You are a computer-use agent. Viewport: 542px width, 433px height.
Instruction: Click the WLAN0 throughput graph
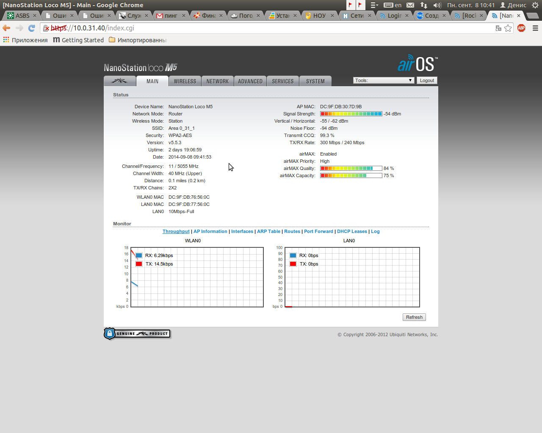[197, 277]
